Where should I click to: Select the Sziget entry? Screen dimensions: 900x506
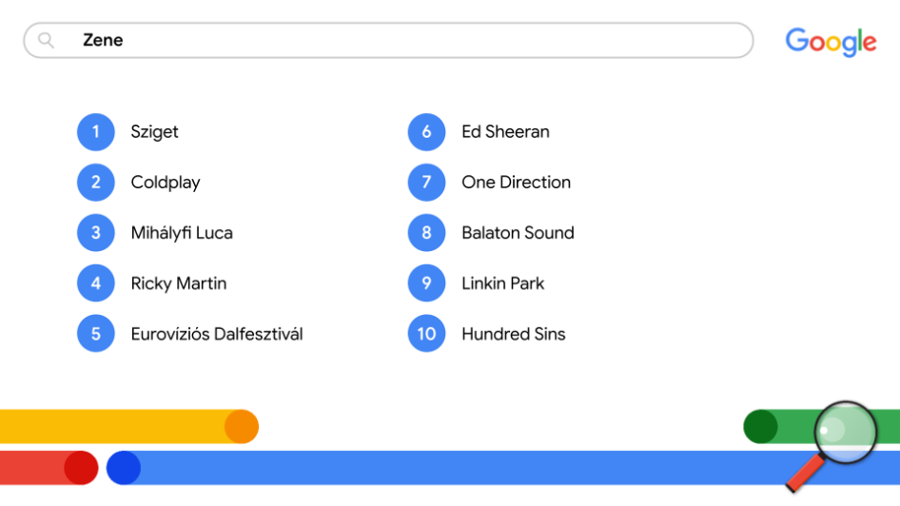tap(154, 132)
